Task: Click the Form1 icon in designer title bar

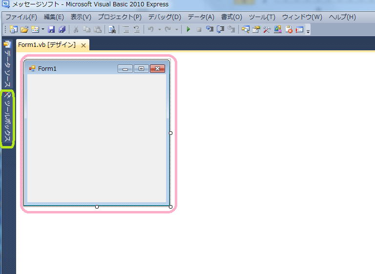Action: [32, 68]
